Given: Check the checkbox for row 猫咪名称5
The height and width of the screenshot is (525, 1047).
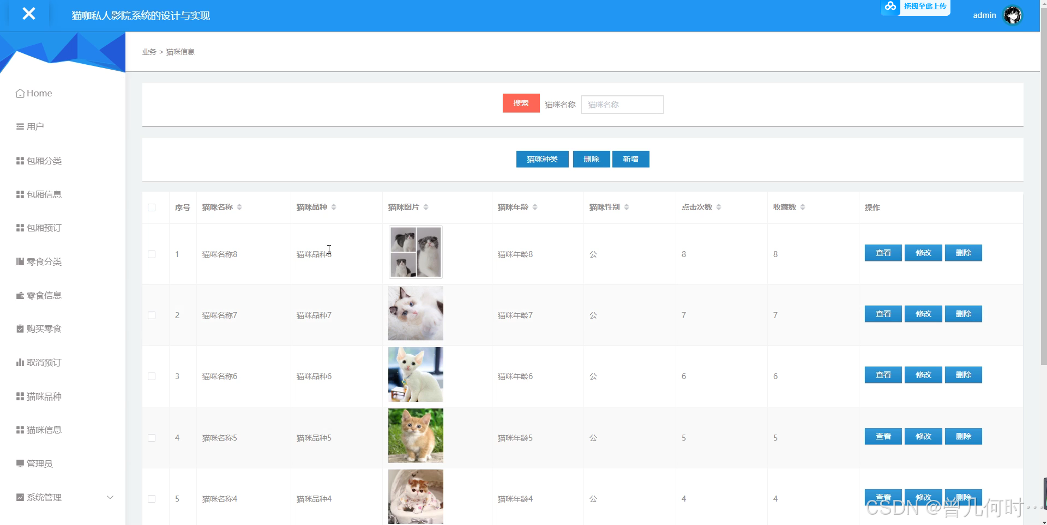Looking at the screenshot, I should (x=152, y=438).
